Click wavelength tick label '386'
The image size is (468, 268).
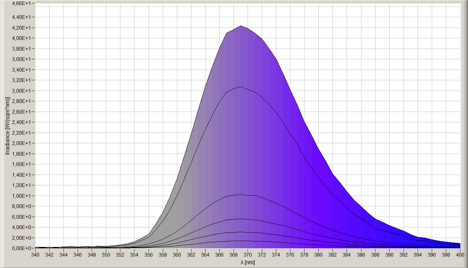pos(361,255)
